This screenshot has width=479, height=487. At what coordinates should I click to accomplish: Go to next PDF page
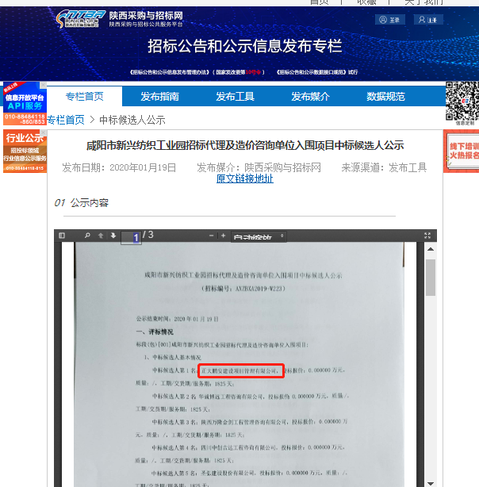point(113,236)
